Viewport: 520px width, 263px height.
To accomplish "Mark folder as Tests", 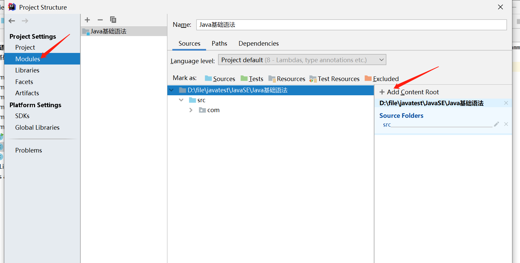I will pos(252,79).
